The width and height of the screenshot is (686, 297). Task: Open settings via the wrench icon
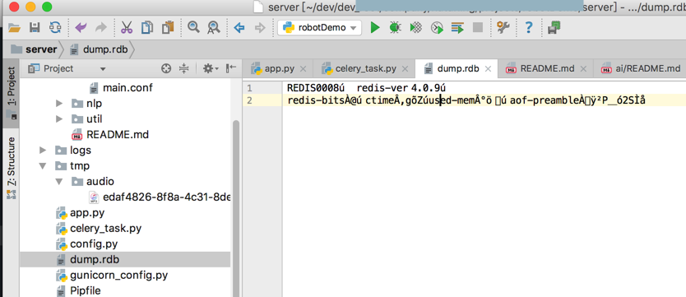pyautogui.click(x=503, y=28)
